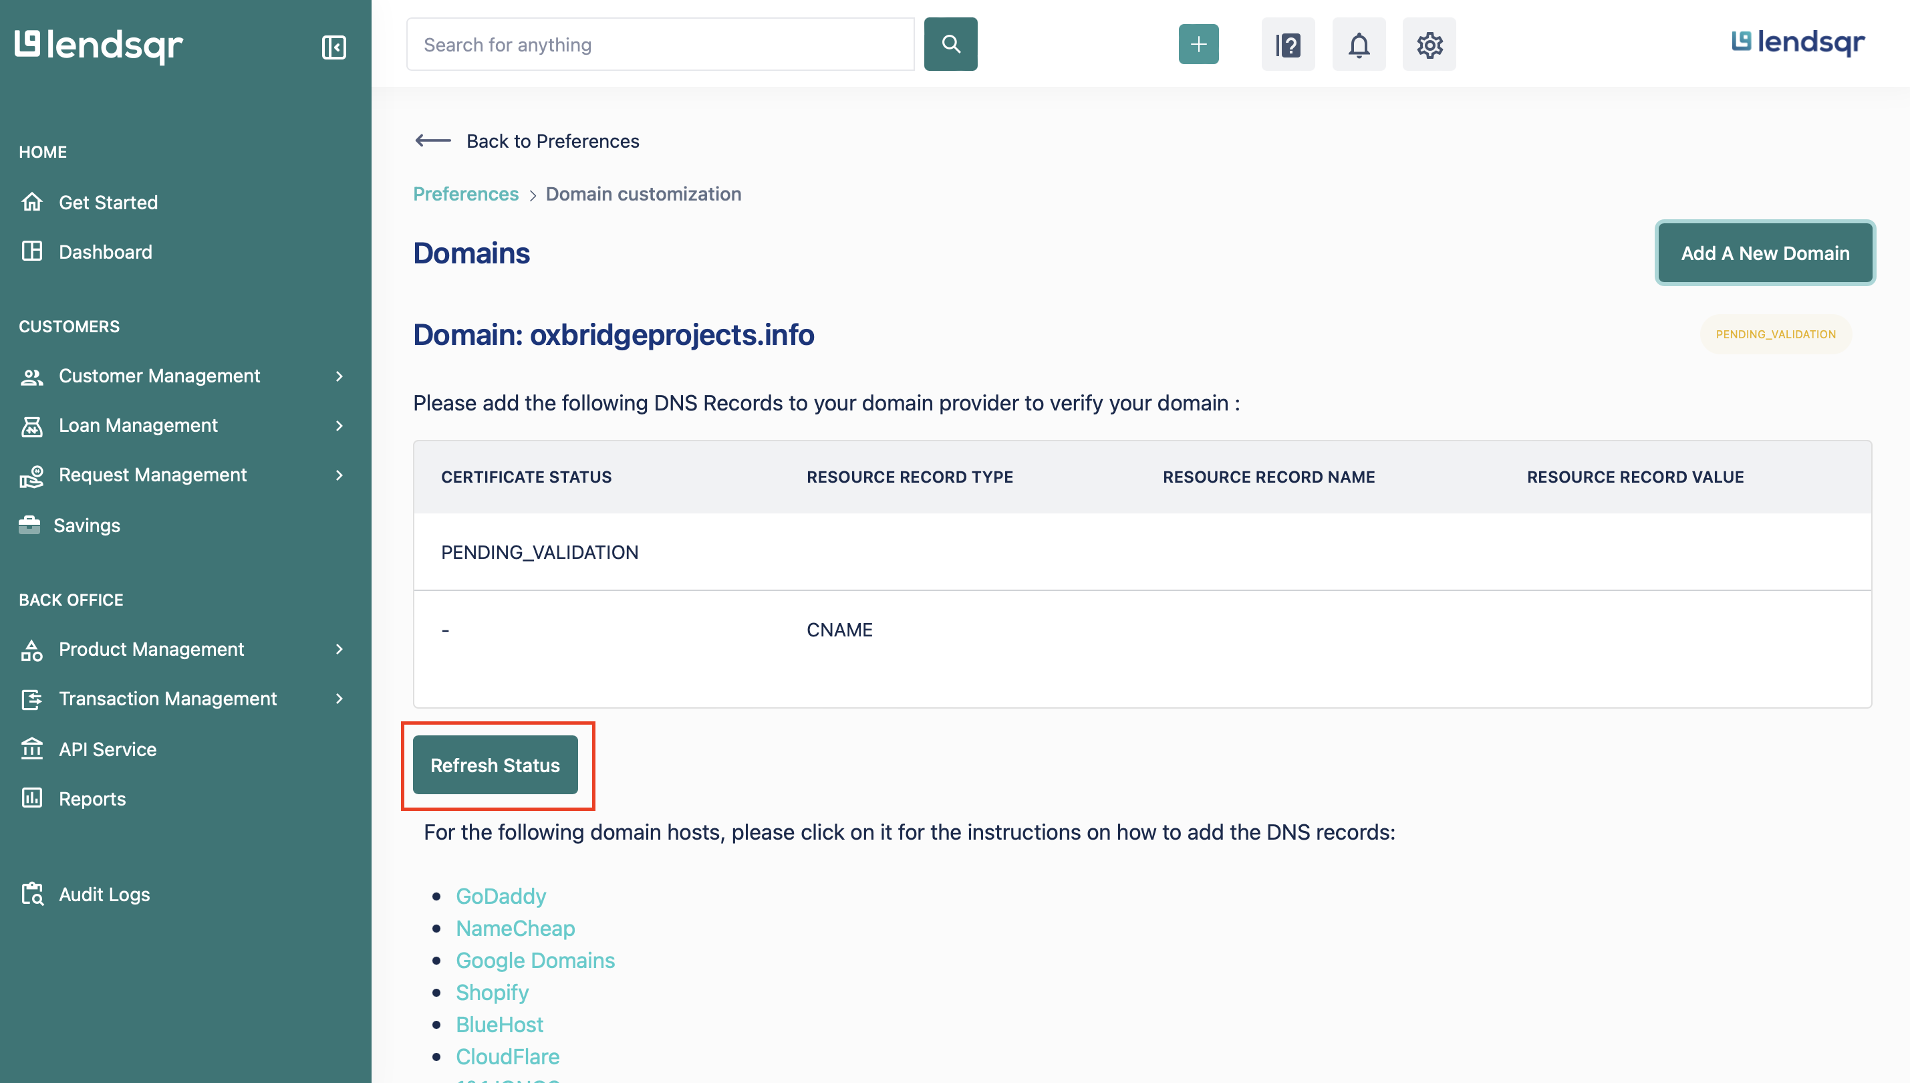Open Dashboard in the sidebar
This screenshot has width=1910, height=1083.
tap(105, 252)
